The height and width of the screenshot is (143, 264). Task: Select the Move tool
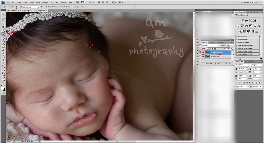pos(3,14)
